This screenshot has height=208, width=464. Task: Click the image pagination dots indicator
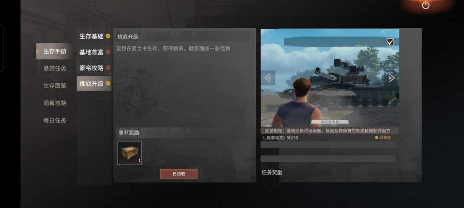click(329, 122)
